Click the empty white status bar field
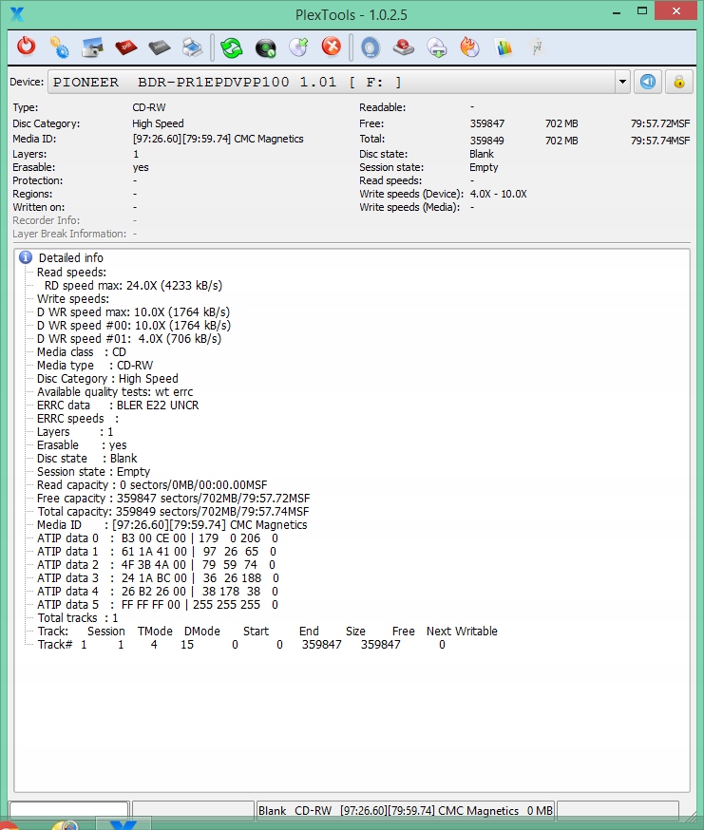 [68, 810]
